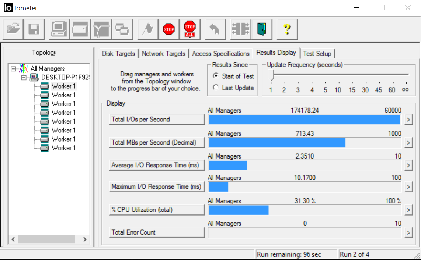Select the Last Update radio button

(216, 88)
